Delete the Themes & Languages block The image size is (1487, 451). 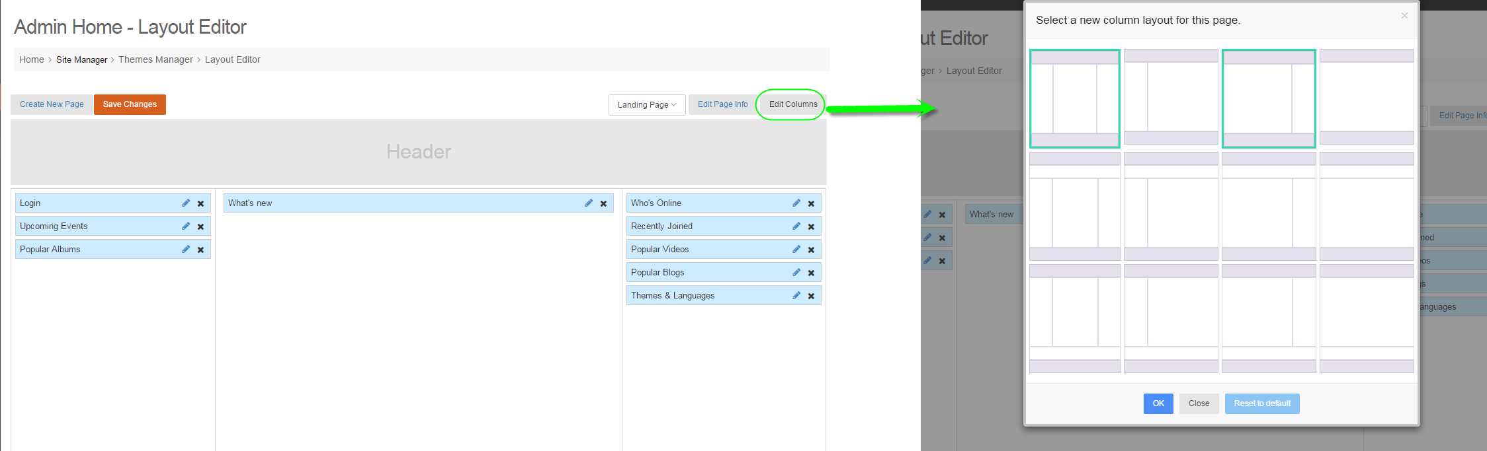(x=811, y=296)
